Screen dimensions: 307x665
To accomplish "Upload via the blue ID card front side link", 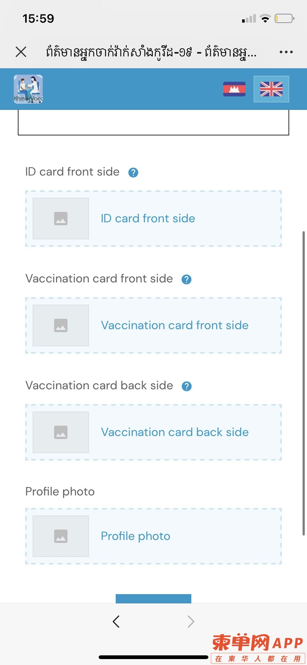I will [148, 218].
